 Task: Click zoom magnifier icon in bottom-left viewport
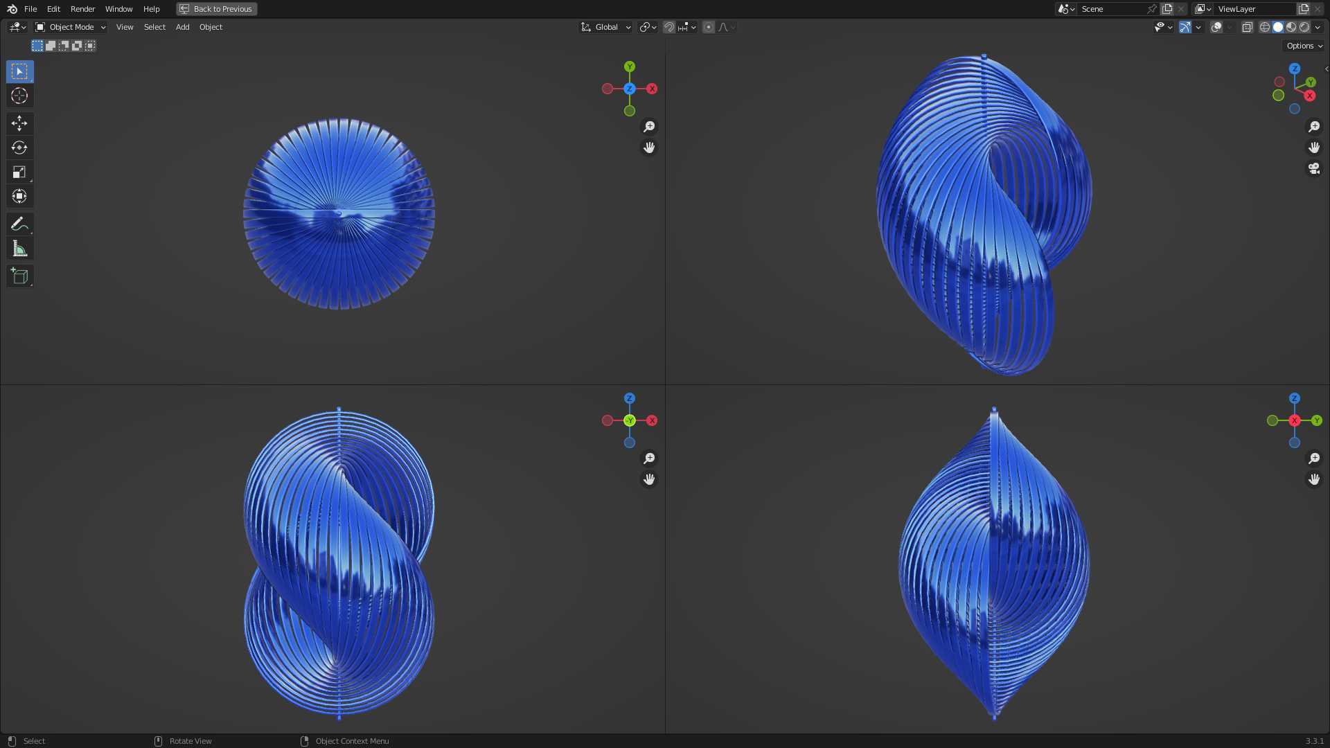[649, 458]
